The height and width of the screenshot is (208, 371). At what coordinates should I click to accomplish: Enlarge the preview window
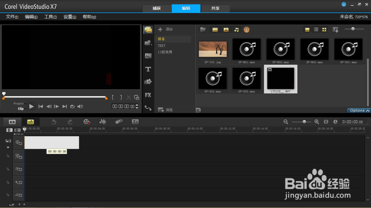[137, 97]
